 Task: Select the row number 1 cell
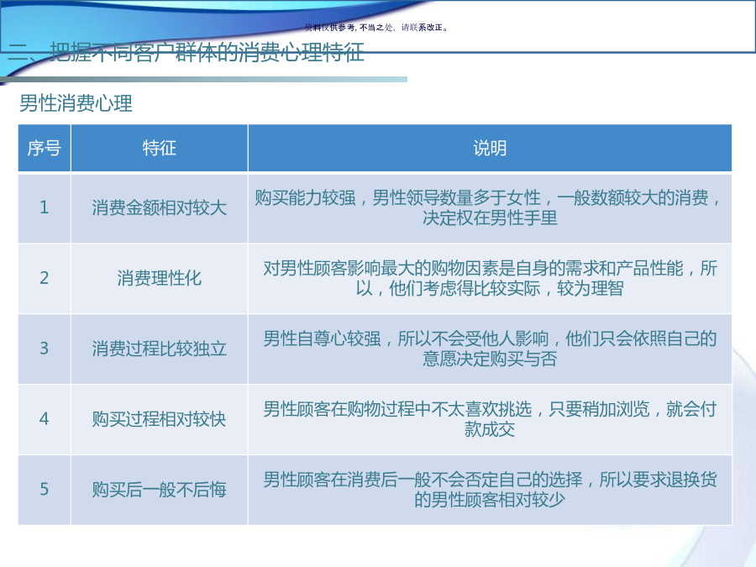pos(45,207)
